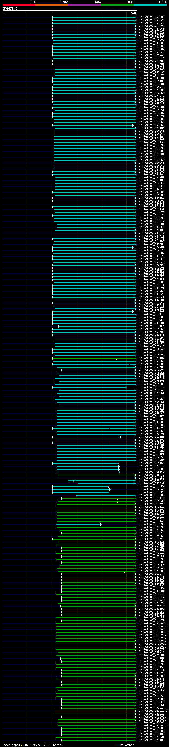This screenshot has width=169, height=747.
Task: Select hit UniRef100_P49613
Action: click(152, 480)
